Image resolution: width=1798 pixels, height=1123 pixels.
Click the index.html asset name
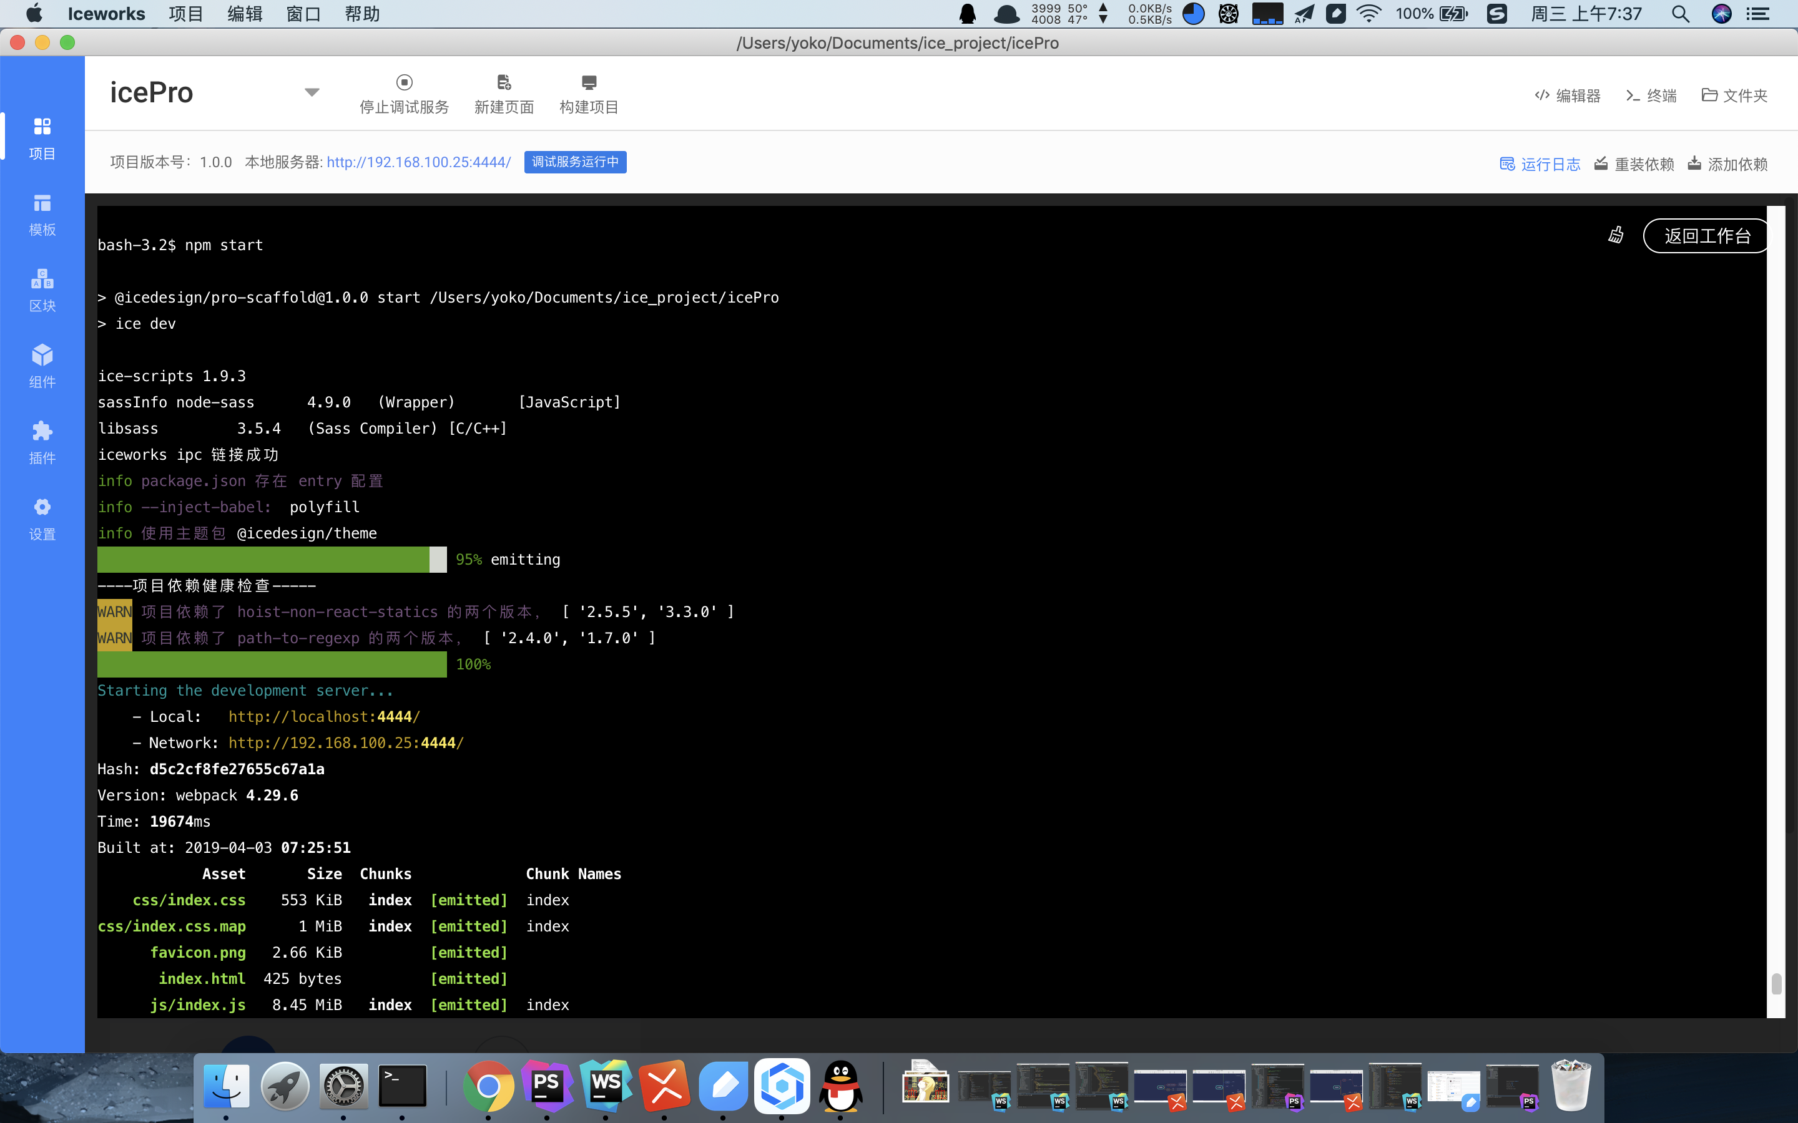click(x=202, y=979)
